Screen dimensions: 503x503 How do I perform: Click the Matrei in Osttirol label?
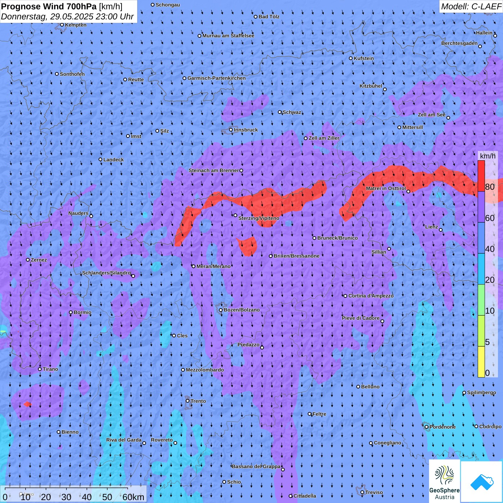click(x=386, y=188)
